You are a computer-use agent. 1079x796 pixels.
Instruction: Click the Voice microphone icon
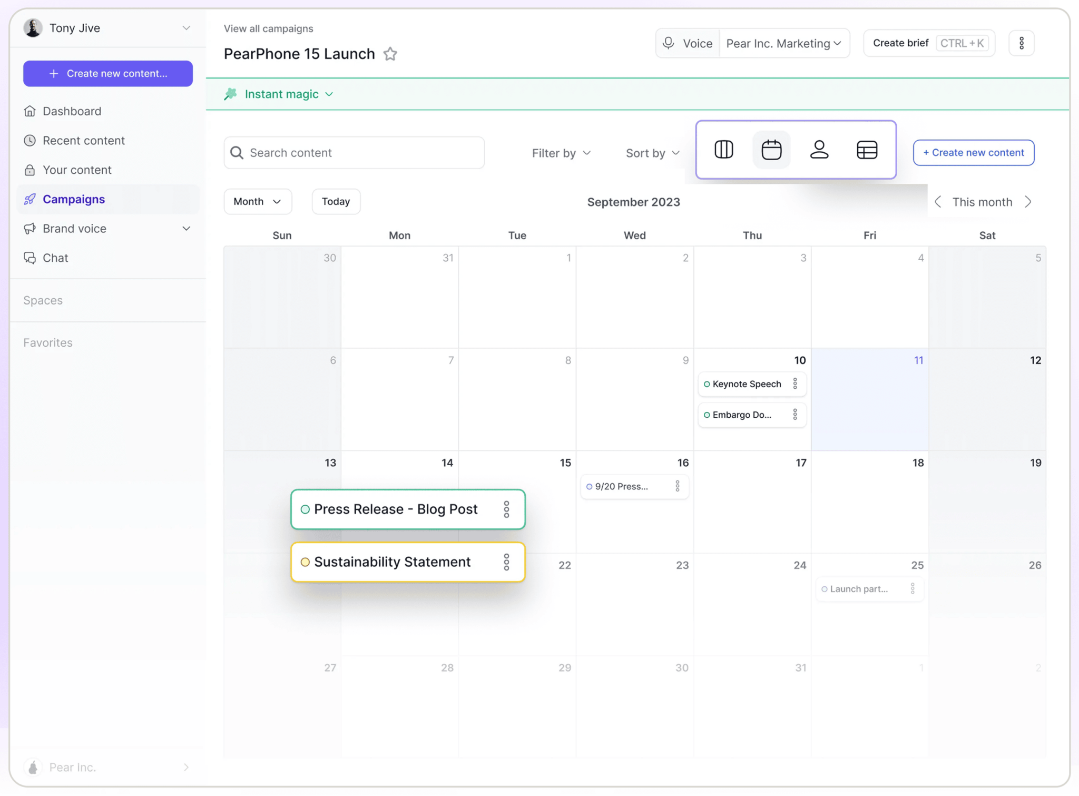click(669, 43)
